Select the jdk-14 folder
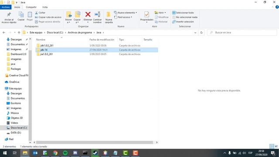The image size is (279, 157). 44,50
